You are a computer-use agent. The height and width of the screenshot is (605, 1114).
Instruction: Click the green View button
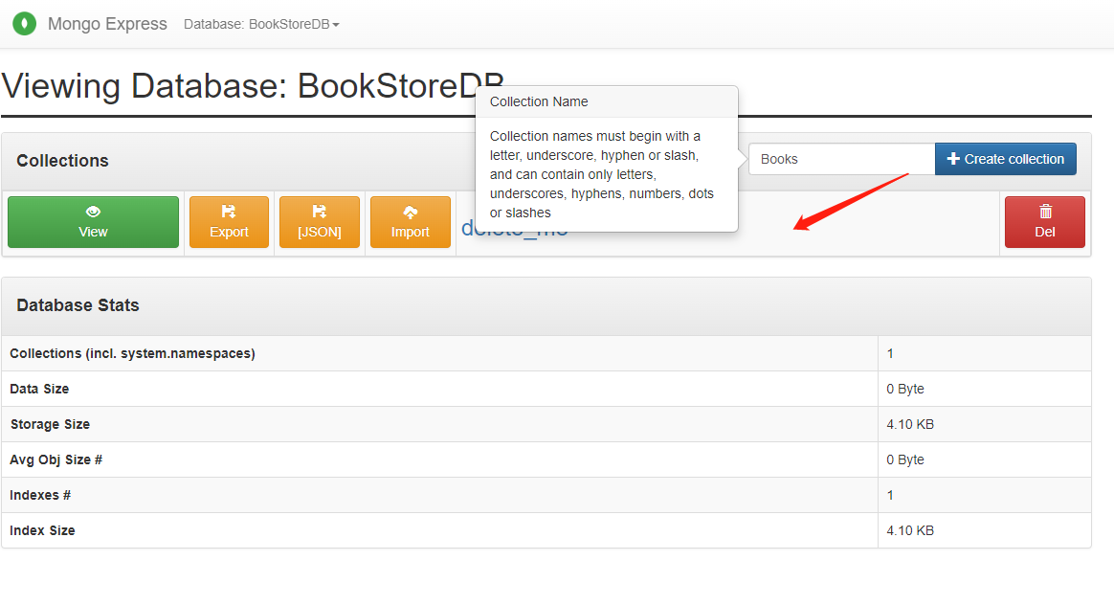tap(93, 222)
